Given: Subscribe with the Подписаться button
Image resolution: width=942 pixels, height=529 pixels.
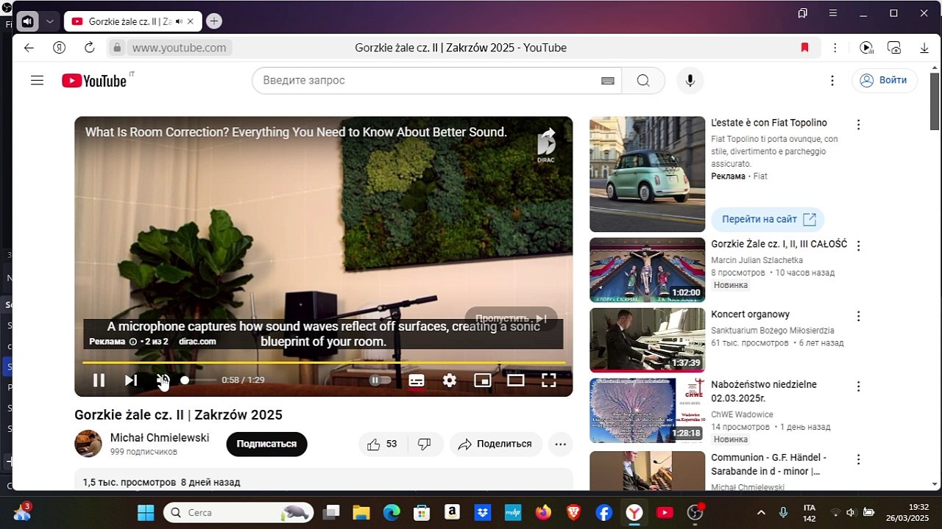Looking at the screenshot, I should (x=266, y=444).
